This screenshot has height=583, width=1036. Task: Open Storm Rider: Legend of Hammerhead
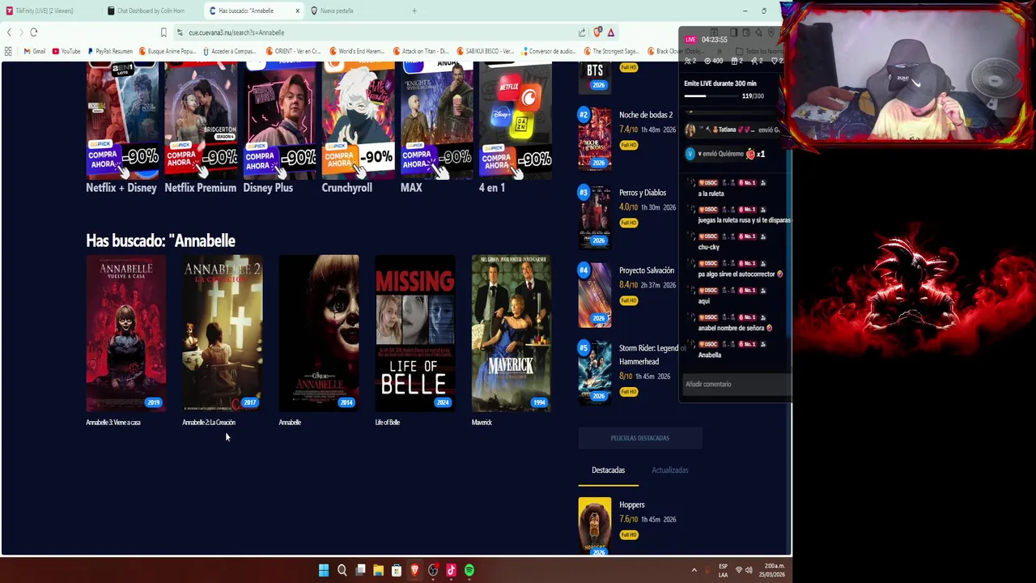coord(652,355)
